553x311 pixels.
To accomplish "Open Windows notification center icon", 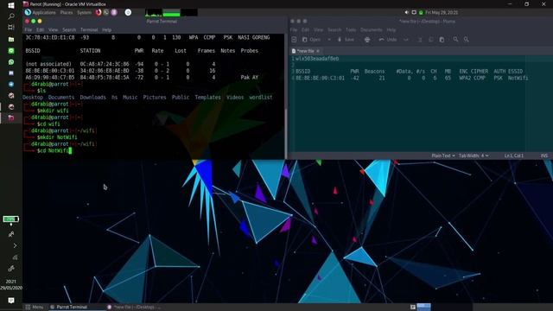I will pyautogui.click(x=11, y=301).
